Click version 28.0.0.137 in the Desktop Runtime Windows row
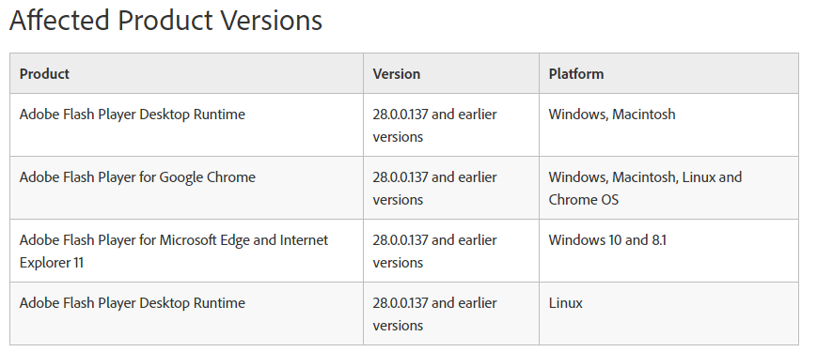 (x=401, y=115)
